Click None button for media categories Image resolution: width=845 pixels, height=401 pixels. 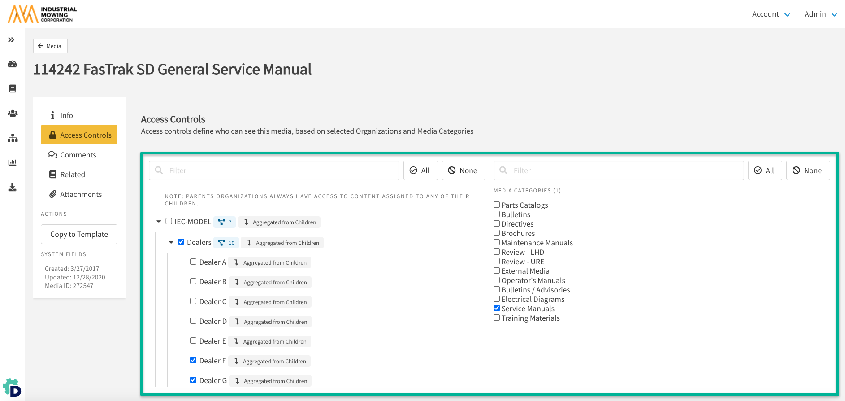pyautogui.click(x=808, y=170)
